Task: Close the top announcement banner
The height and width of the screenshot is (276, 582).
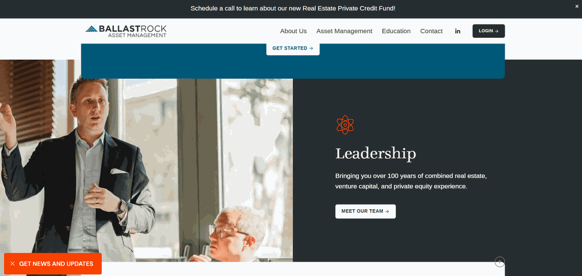Action: tap(577, 6)
